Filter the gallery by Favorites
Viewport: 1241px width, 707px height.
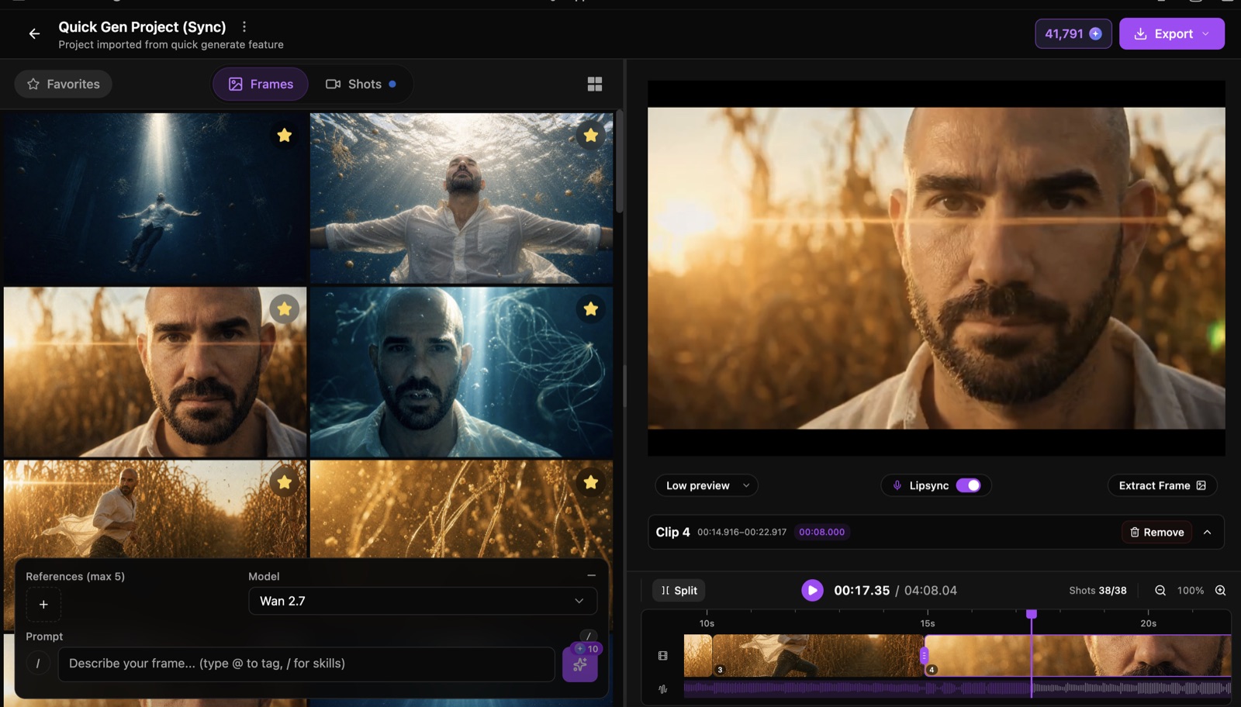point(64,84)
